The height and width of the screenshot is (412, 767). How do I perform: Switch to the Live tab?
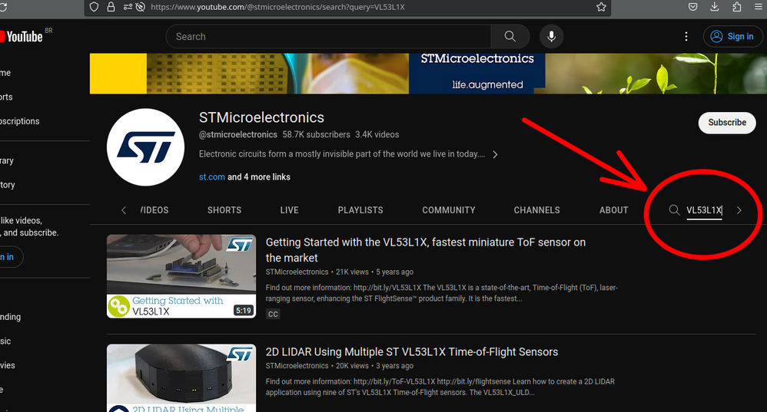(x=289, y=210)
